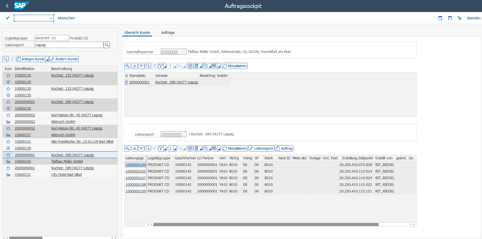Image resolution: width=482 pixels, height=239 pixels.
Task: Click filter icon in orders toolbar
Action: pos(161,148)
